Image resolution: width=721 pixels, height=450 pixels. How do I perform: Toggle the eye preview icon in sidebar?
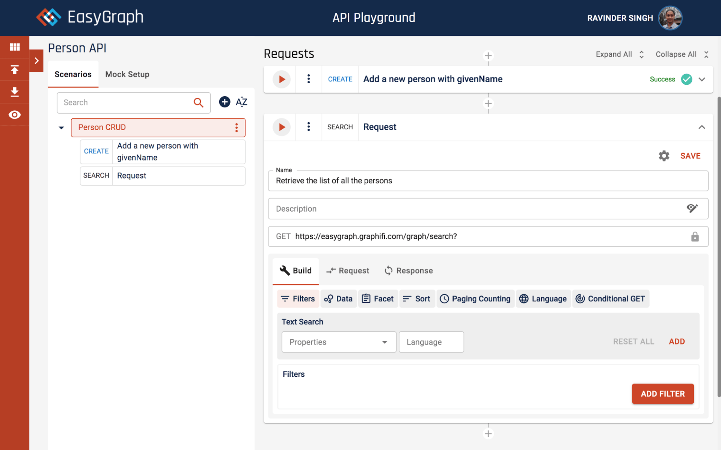point(15,115)
